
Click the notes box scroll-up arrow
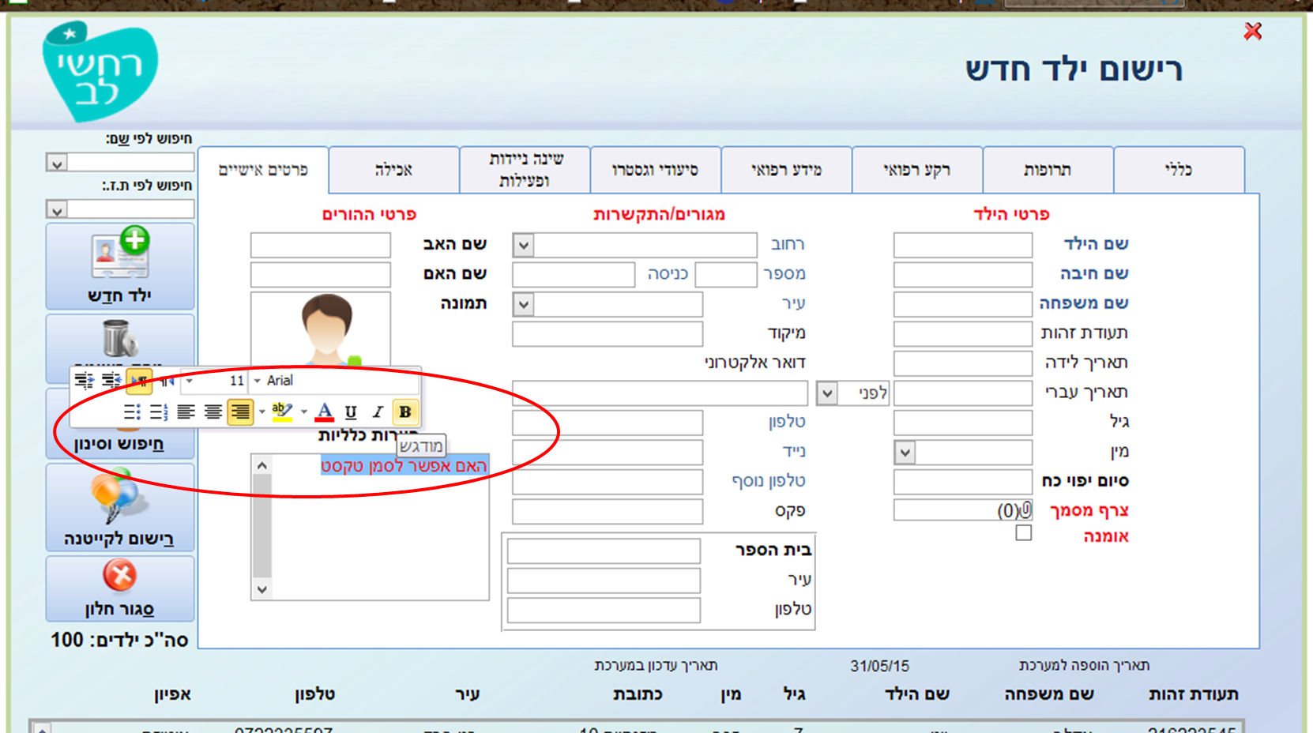[x=262, y=465]
